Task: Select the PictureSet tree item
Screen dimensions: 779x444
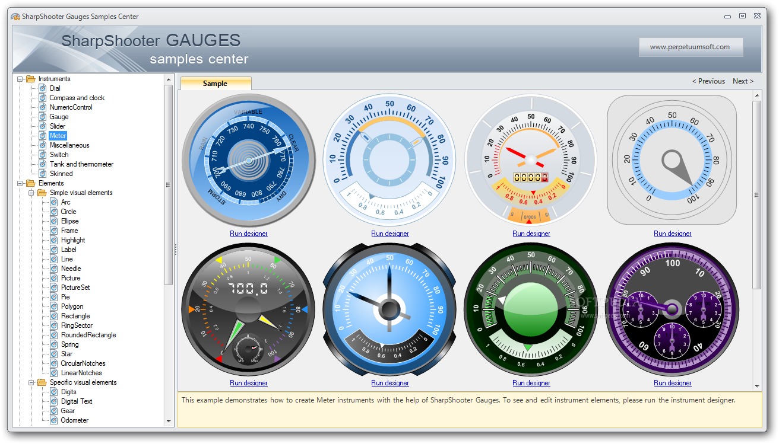Action: [75, 288]
